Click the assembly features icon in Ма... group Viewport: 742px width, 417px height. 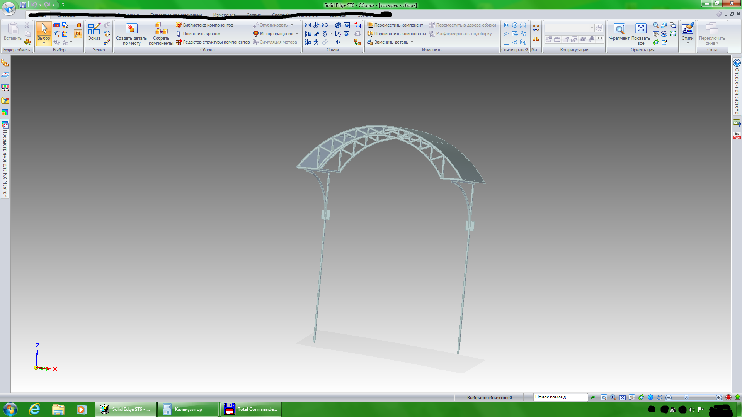click(536, 28)
